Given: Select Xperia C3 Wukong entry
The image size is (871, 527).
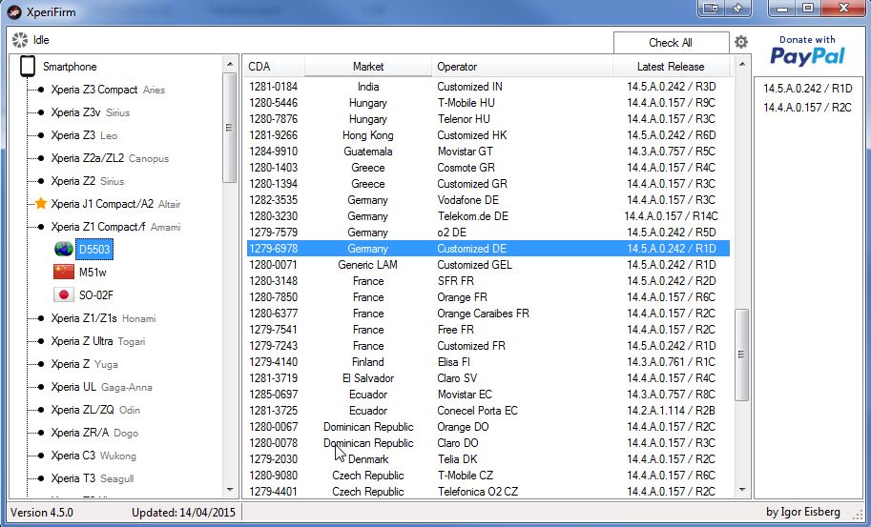Looking at the screenshot, I should click(x=93, y=456).
